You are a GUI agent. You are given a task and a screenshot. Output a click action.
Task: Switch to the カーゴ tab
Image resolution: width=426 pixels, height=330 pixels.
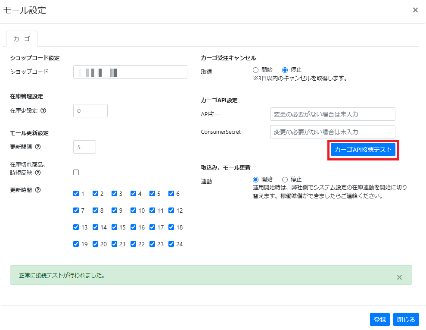22,39
